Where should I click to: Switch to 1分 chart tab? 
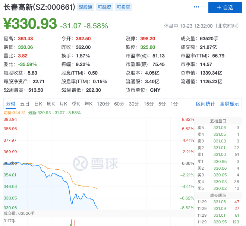pos(174,104)
